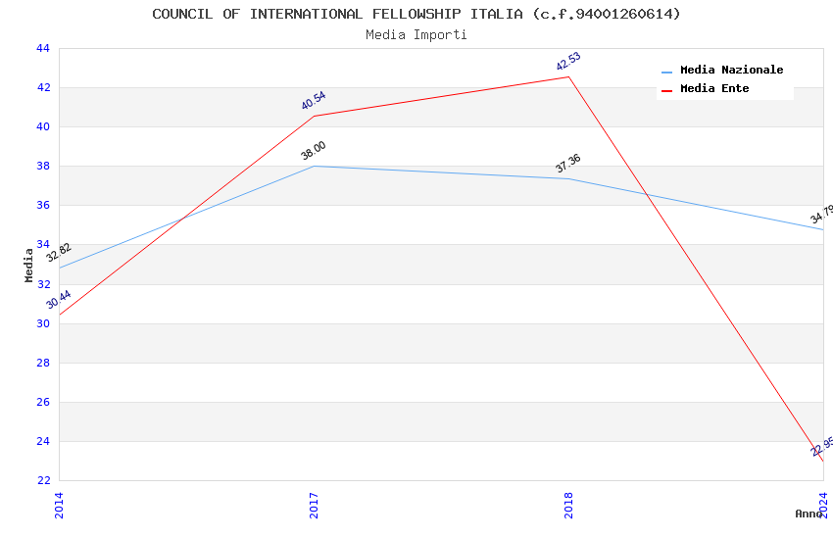Select the 38.00 national average data label

[314, 150]
